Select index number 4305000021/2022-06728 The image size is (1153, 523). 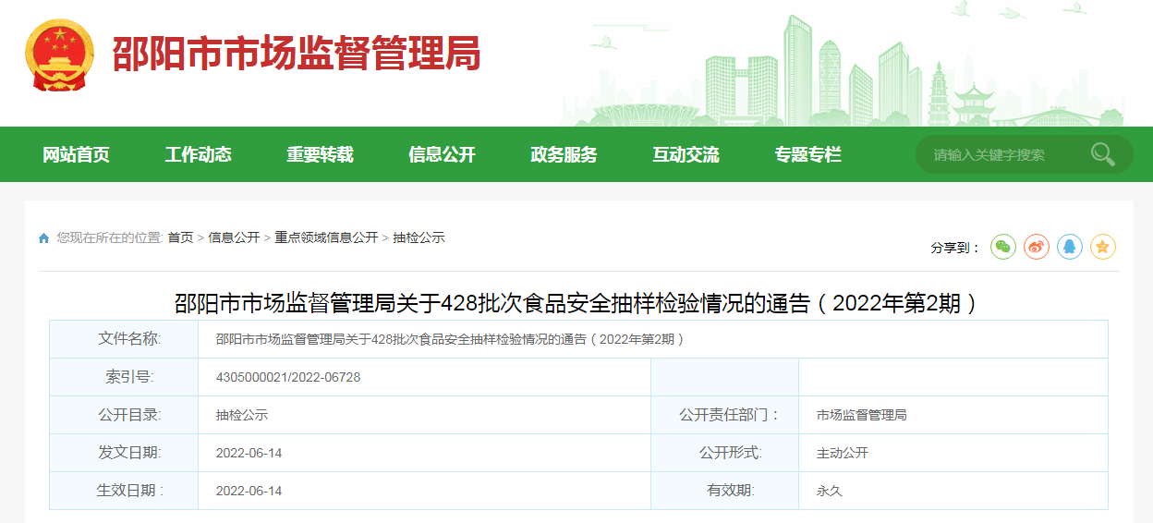pos(287,377)
